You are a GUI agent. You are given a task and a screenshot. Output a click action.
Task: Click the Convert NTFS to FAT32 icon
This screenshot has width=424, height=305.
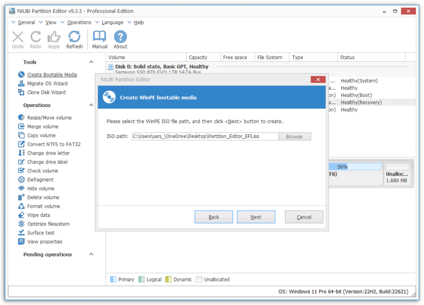[x=22, y=144]
